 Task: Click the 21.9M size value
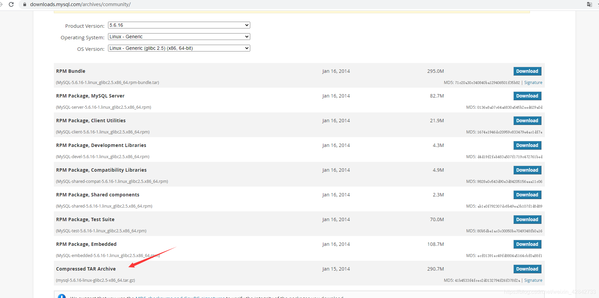point(437,121)
